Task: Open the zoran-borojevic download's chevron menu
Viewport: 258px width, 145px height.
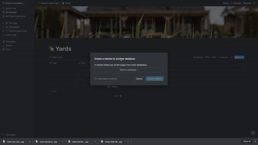Action: tap(62, 141)
